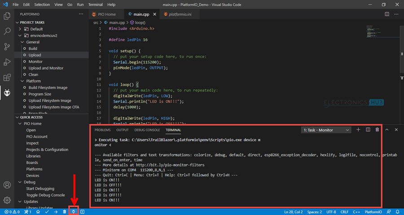404x215 pixels.
Task: Open the Extensions view
Action: pyautogui.click(x=7, y=77)
